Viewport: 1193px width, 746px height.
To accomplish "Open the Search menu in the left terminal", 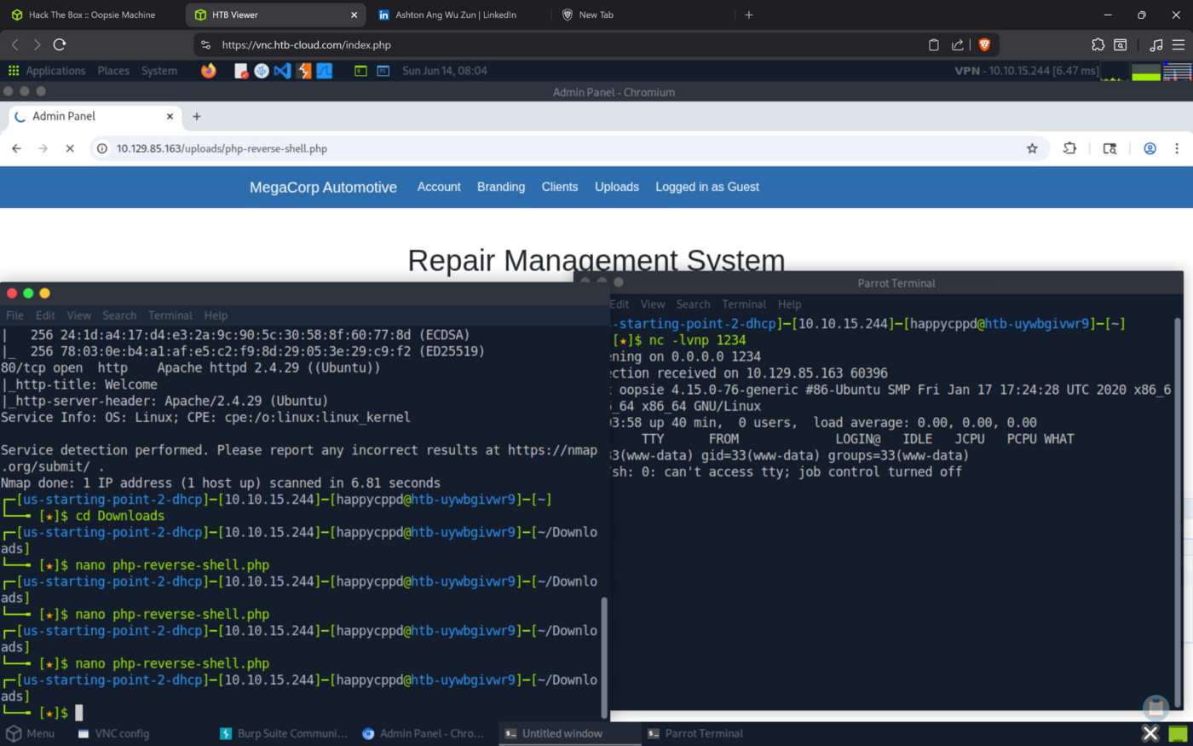I will tap(119, 315).
